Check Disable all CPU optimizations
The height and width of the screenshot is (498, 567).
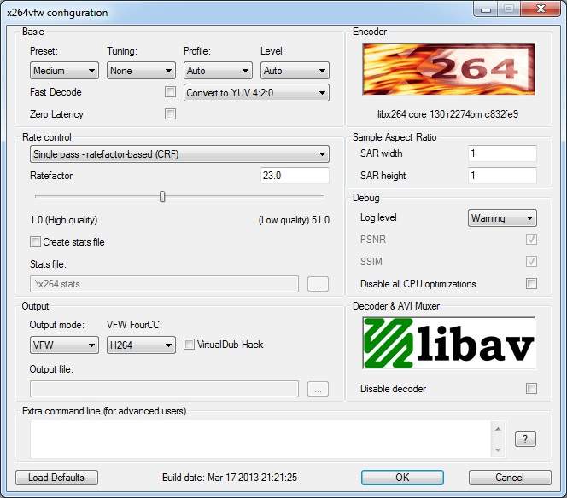[531, 283]
